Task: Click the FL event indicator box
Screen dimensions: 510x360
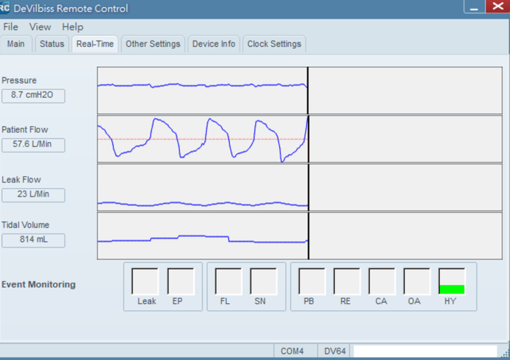Action: 228,281
